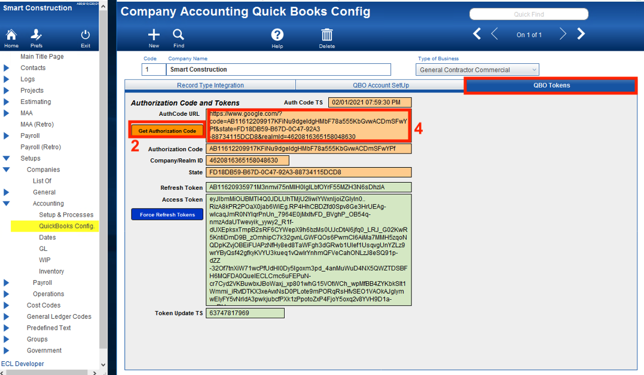
Task: Open Setup & Processes under Accounting
Action: (66, 214)
